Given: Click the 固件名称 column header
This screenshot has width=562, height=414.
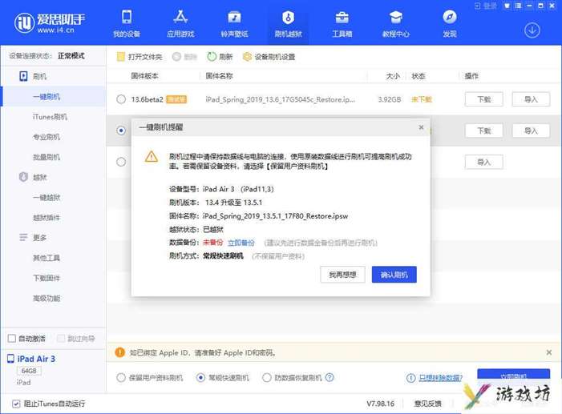Looking at the screenshot, I should [220, 76].
